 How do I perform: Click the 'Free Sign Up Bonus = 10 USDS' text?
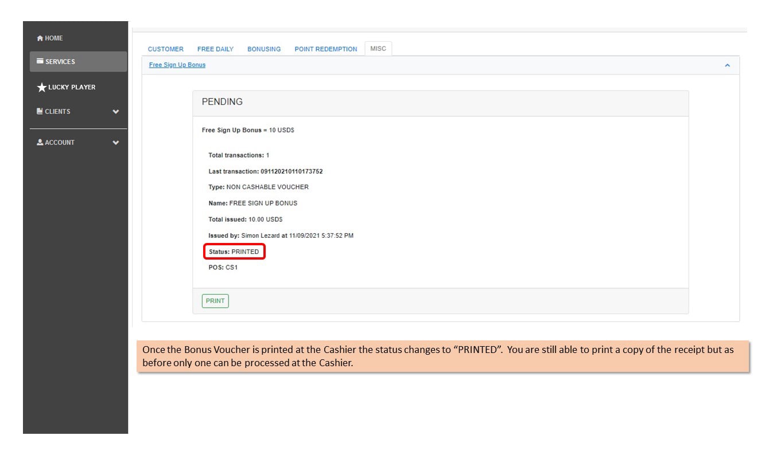click(x=248, y=130)
